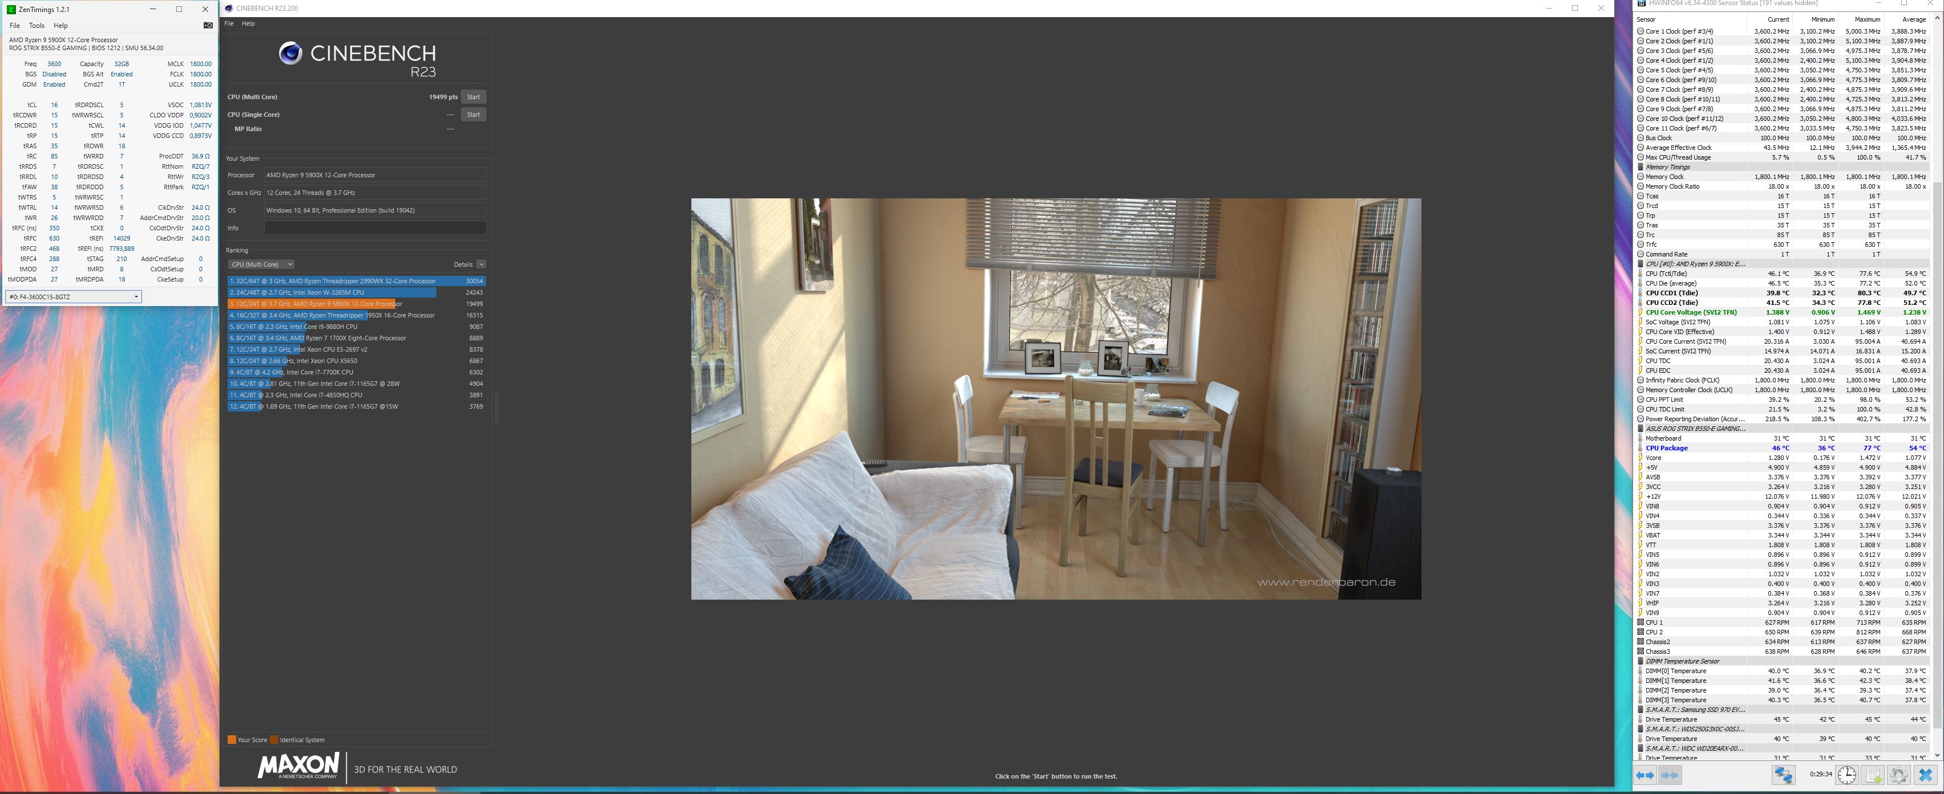Screen dimensions: 1944x794
Task: Open the ZenTimings Tools menu
Action: [x=37, y=25]
